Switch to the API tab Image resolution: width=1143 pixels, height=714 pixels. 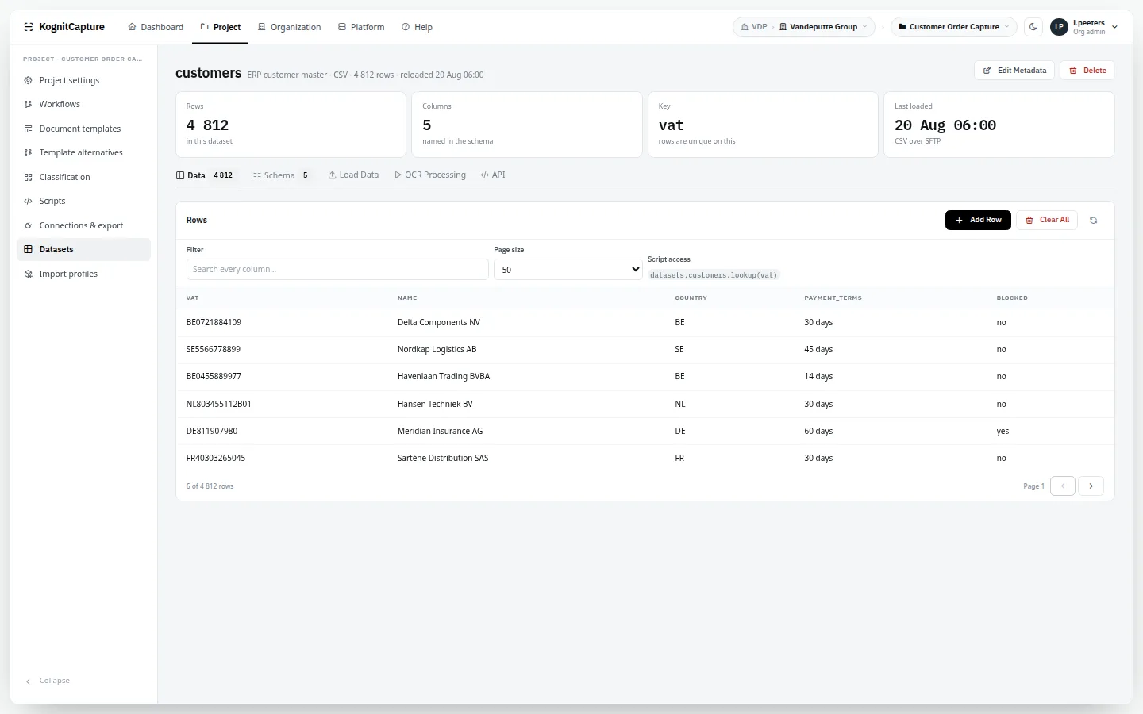coord(493,175)
